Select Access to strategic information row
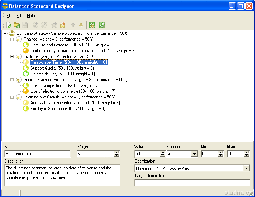255x197 pixels. click(x=75, y=103)
